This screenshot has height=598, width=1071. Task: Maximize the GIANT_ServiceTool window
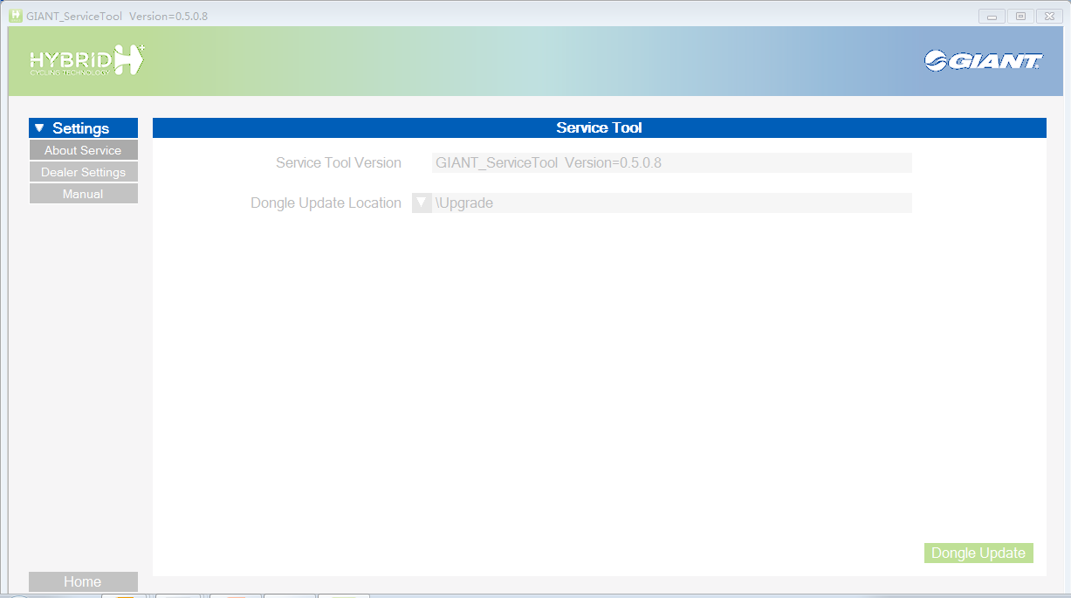point(1020,17)
